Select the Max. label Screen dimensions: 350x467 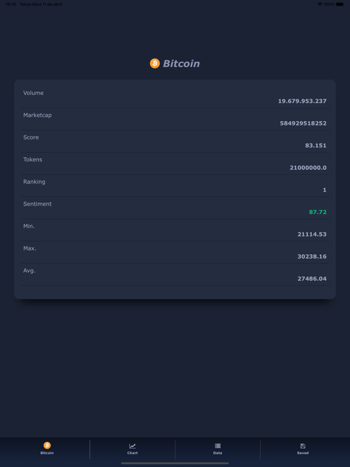point(30,248)
